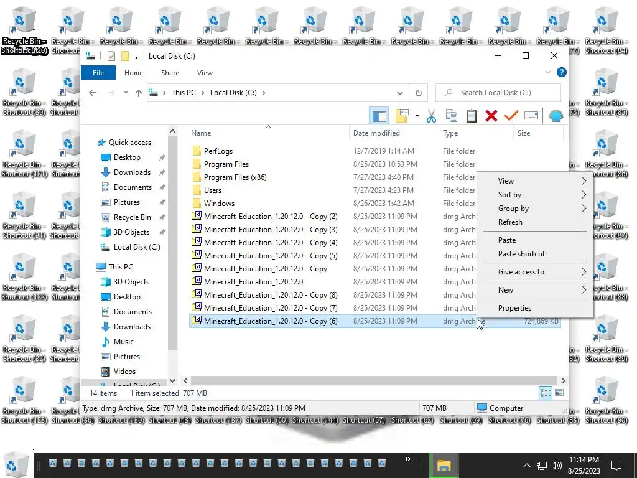This screenshot has width=637, height=478.
Task: Choose Paste shortcut in context menu
Action: point(534,254)
